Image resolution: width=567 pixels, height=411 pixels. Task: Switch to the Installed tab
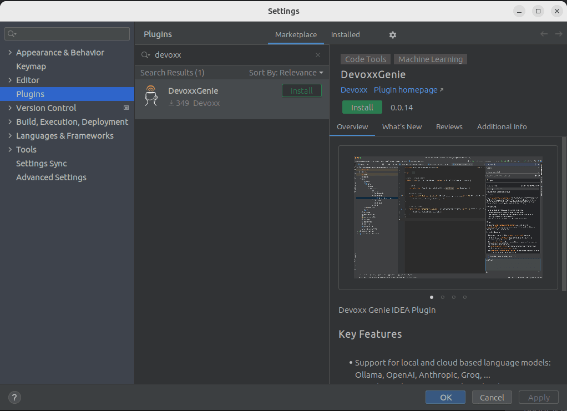345,34
